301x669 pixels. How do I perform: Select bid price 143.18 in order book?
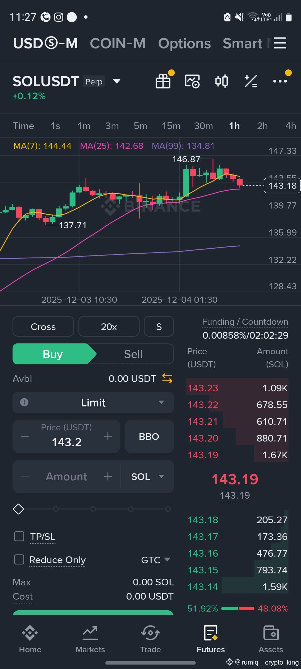(x=203, y=520)
